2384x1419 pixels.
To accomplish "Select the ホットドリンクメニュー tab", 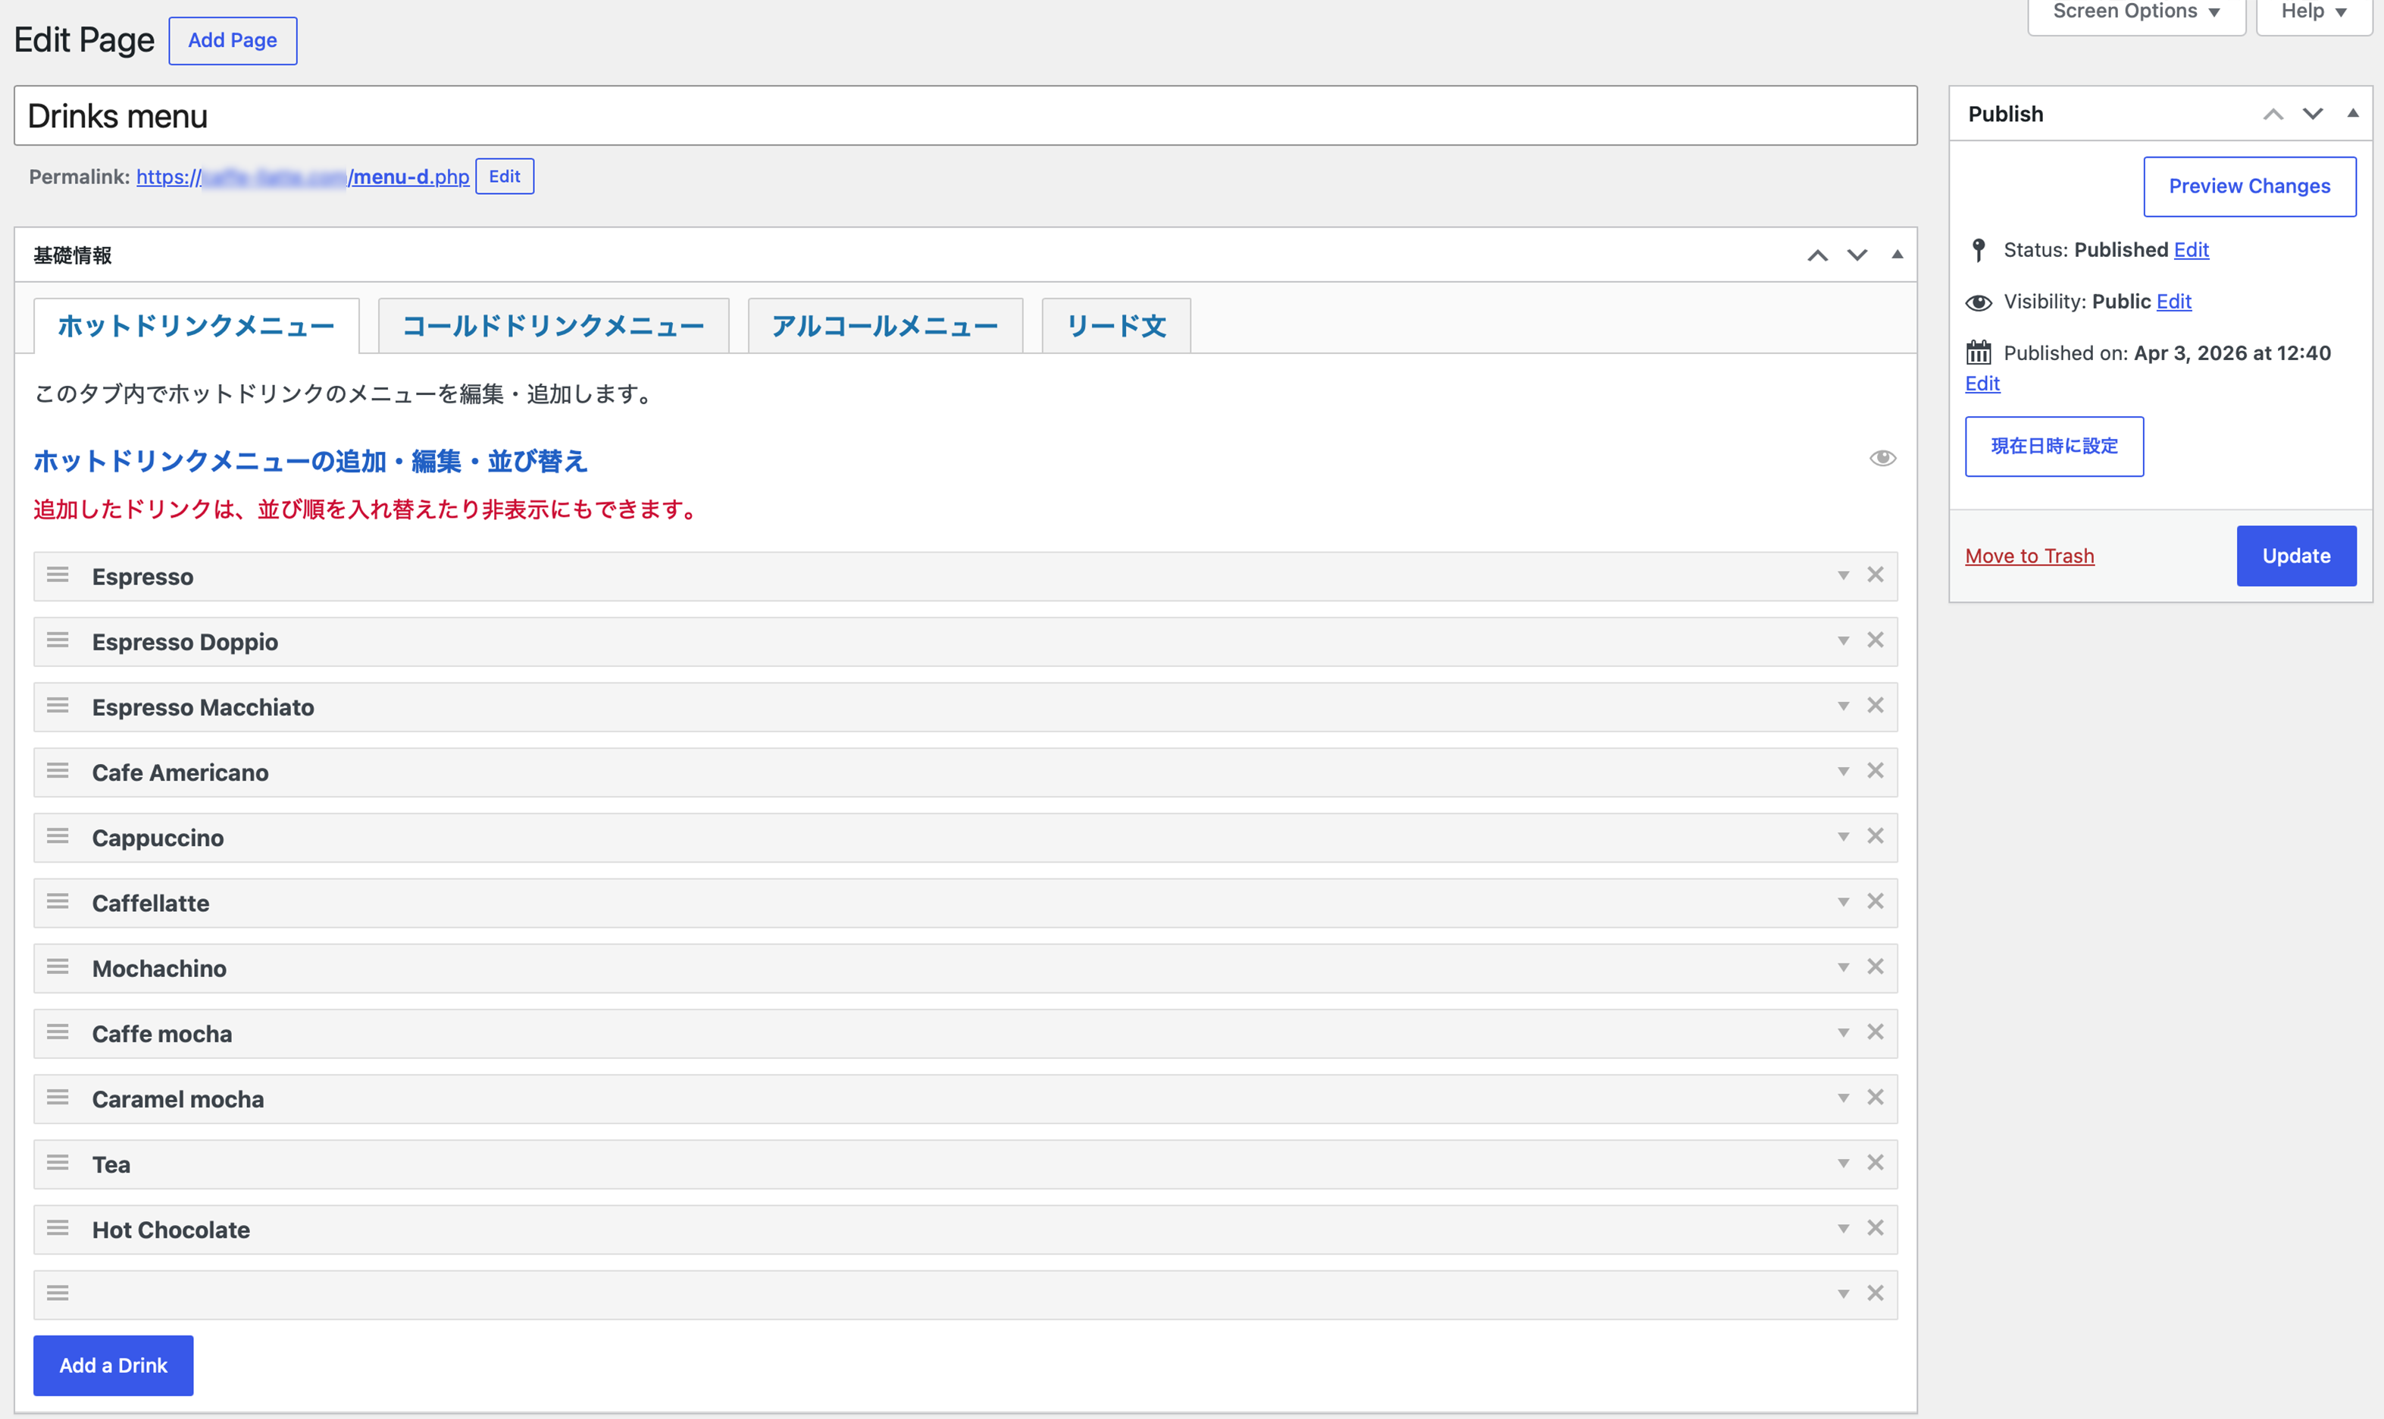I will [x=196, y=326].
